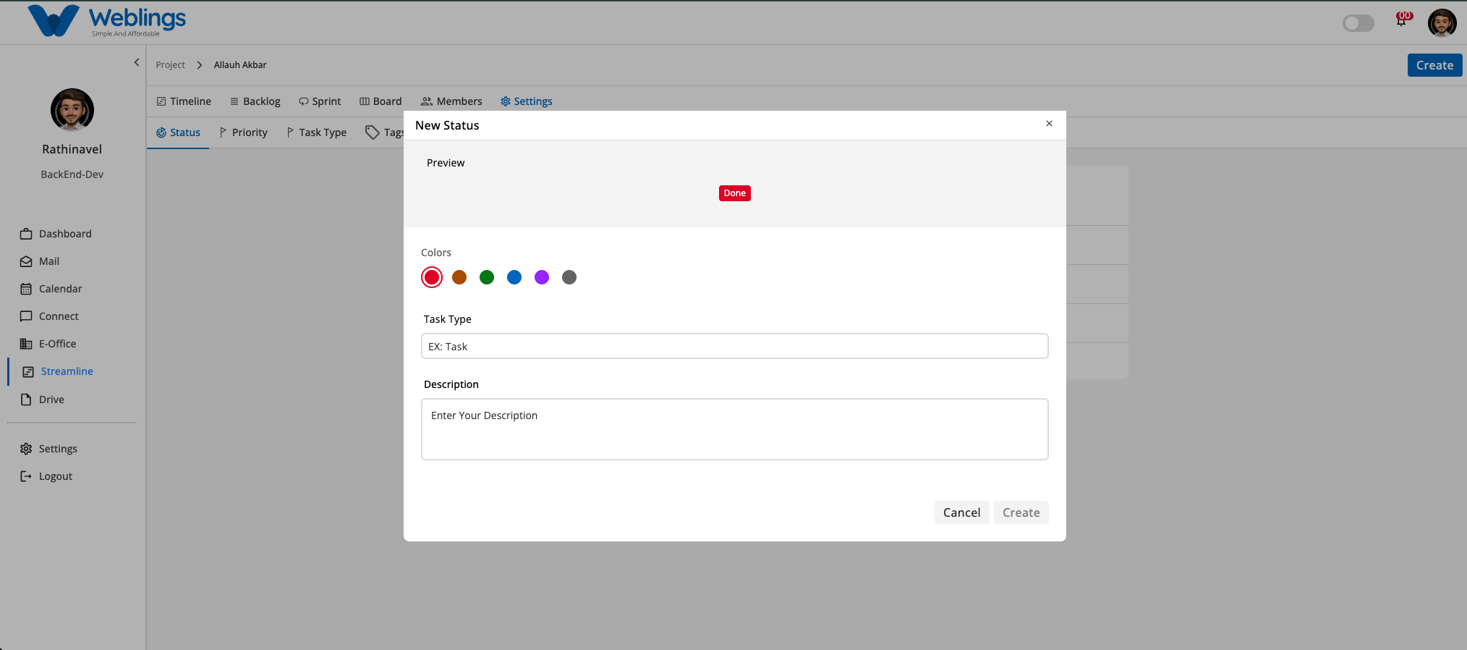Select the Task Type sub-tab
The height and width of the screenshot is (650, 1467).
(x=317, y=132)
